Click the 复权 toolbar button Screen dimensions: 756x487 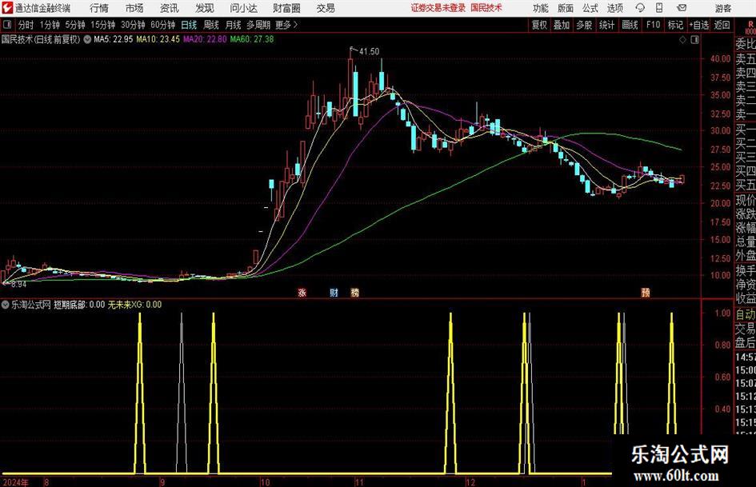(539, 25)
